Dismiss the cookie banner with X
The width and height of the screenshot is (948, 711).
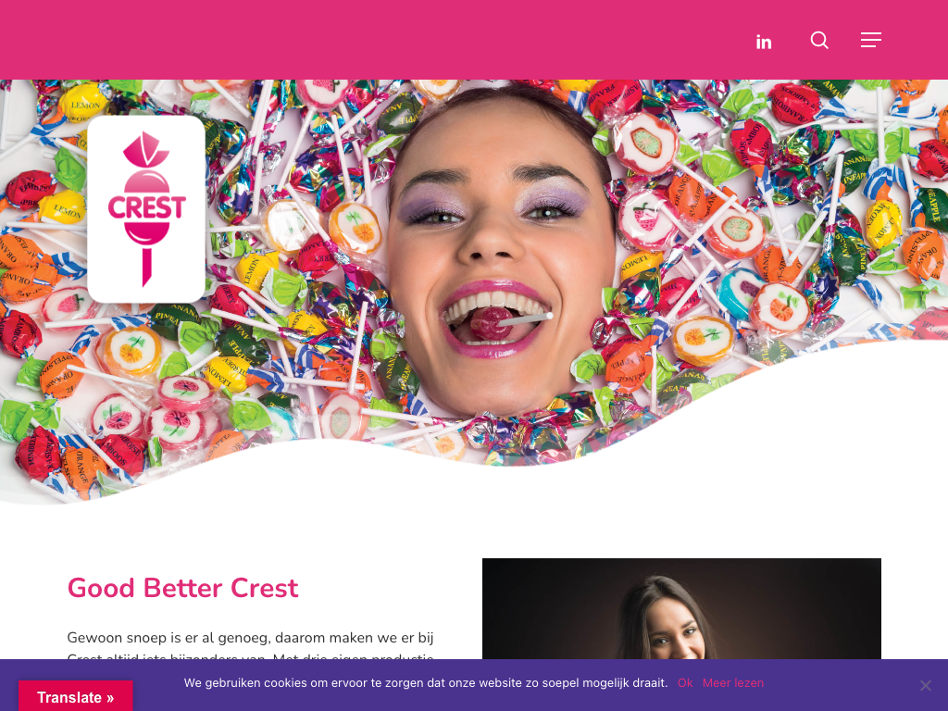925,685
